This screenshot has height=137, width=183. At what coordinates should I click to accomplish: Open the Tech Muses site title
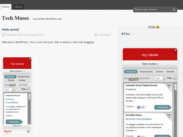click(x=15, y=18)
